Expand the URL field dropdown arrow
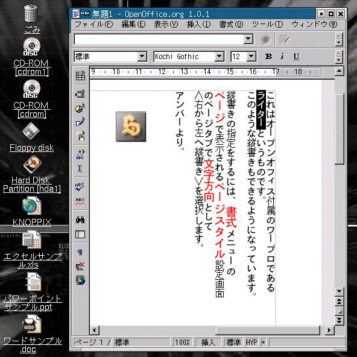The width and height of the screenshot is (357, 357). point(248,39)
